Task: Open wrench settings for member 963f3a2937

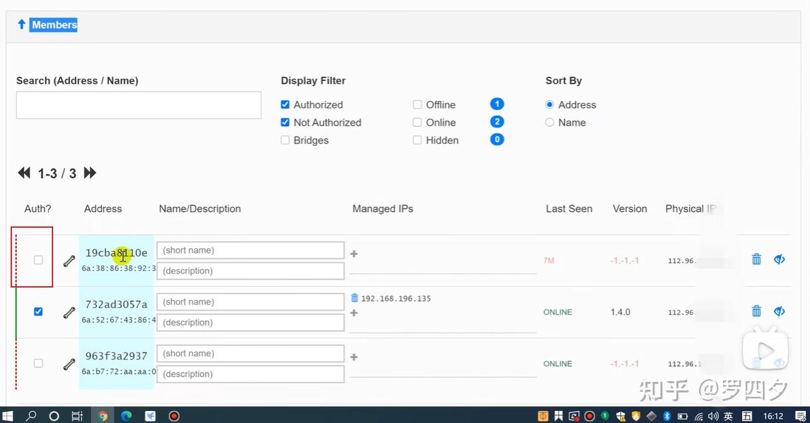Action: pos(68,362)
